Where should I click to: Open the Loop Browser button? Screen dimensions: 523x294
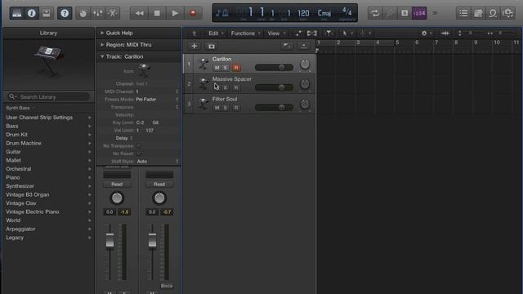[x=493, y=13]
